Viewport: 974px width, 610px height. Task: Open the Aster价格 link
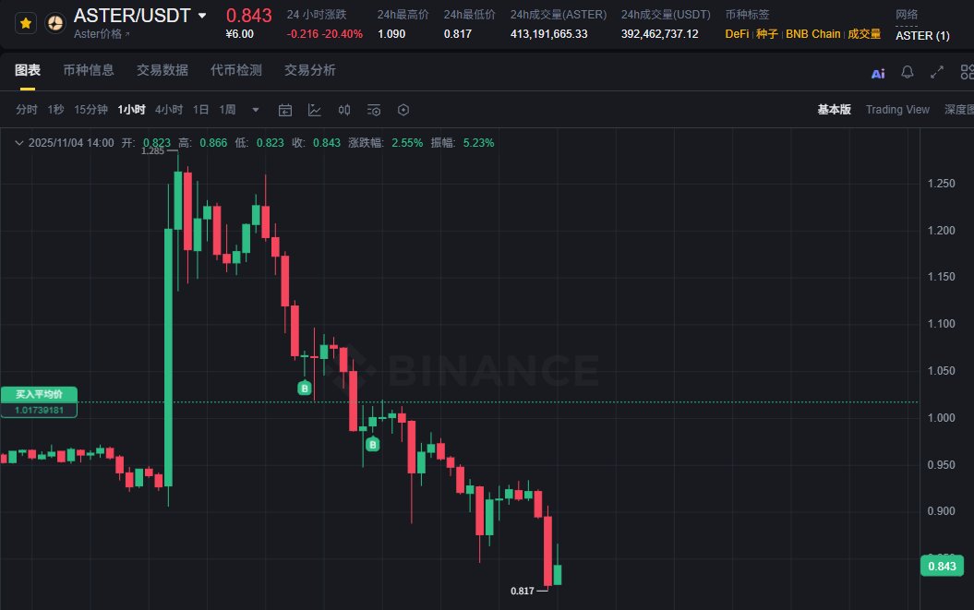pos(102,34)
